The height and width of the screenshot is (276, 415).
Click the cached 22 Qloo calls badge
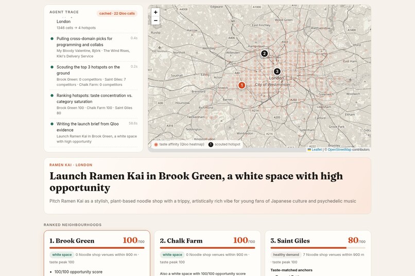pos(117,13)
